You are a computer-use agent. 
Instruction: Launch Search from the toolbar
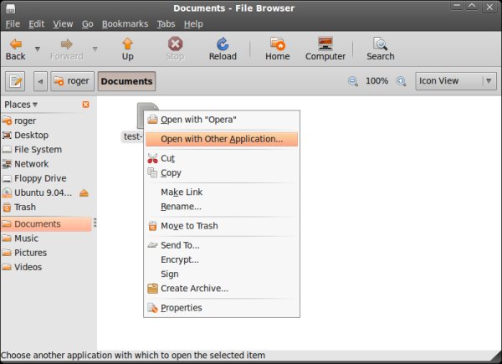(x=381, y=49)
